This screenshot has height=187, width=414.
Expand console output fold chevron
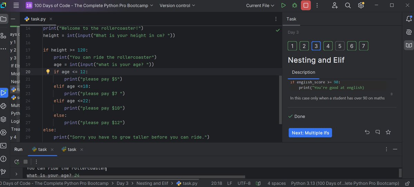click(x=16, y=174)
